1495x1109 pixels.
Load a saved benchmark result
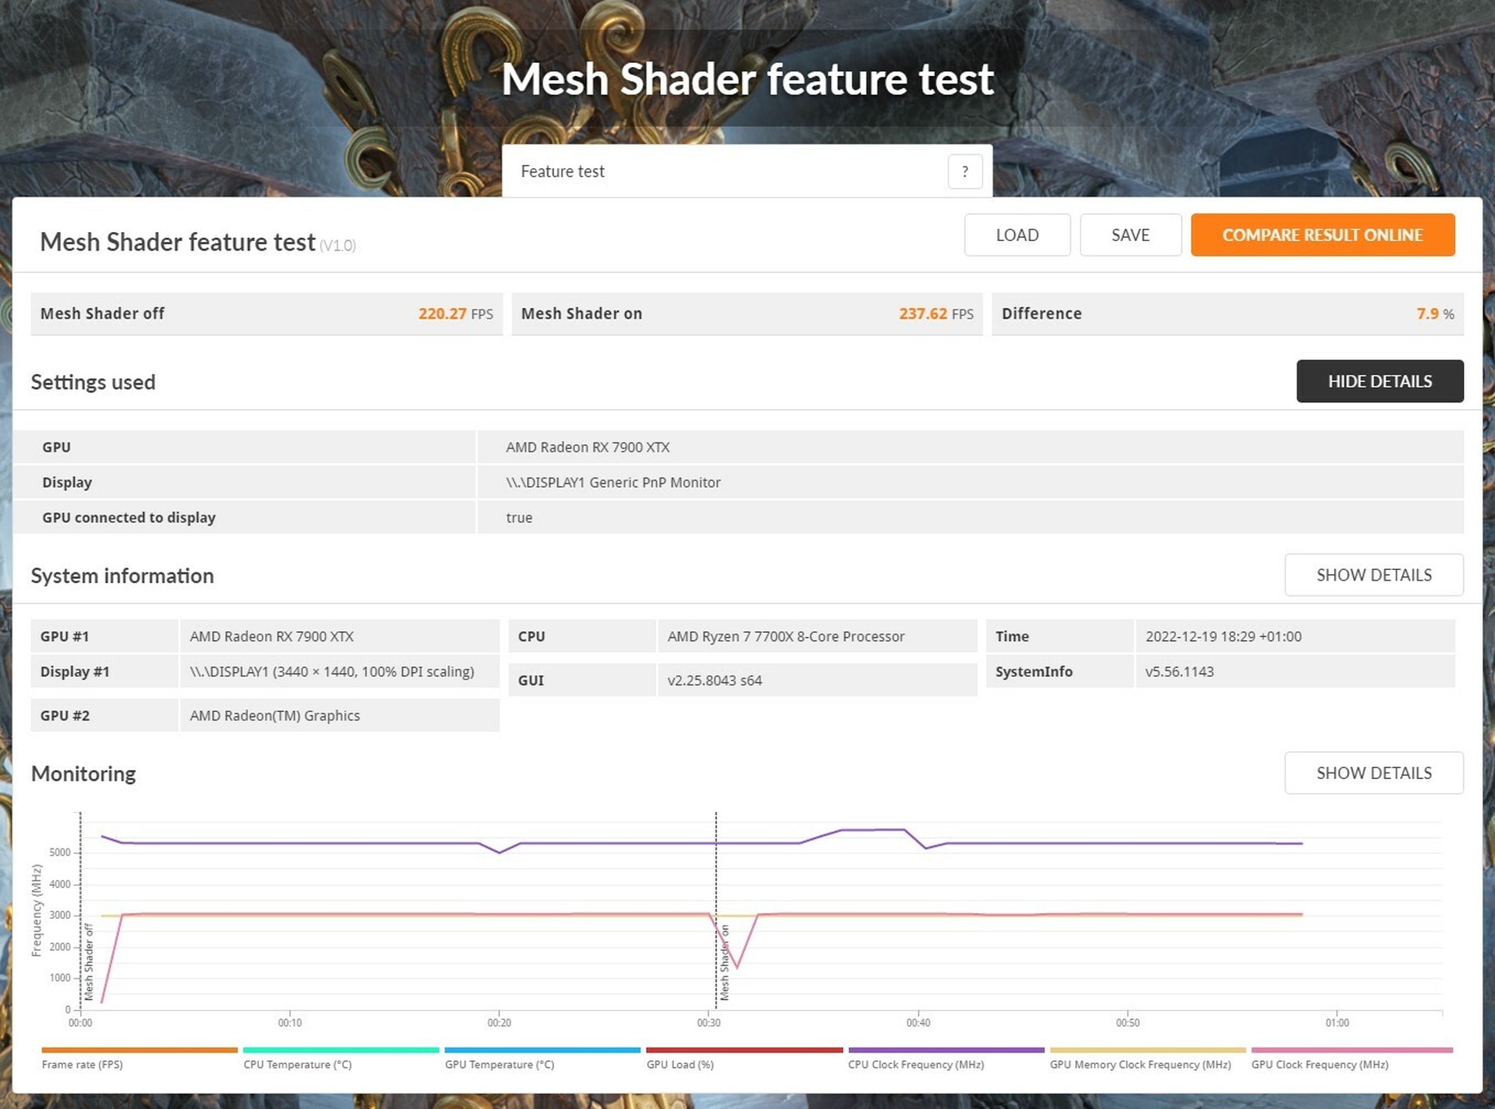click(x=1017, y=235)
